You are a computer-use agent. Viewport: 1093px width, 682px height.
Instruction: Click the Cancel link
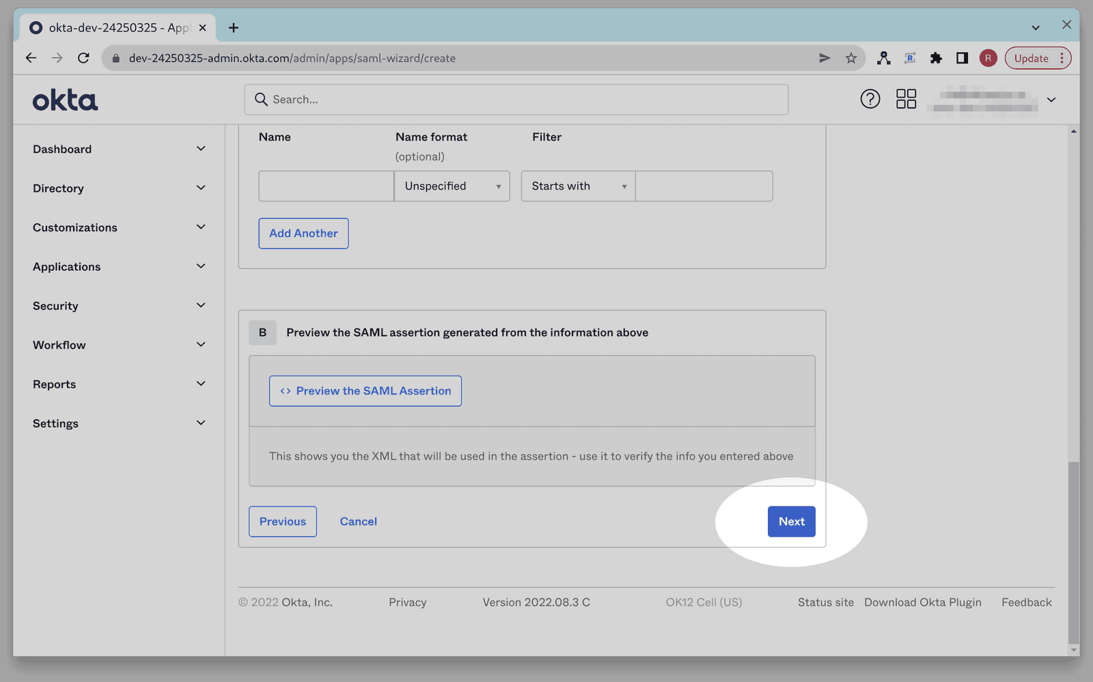[359, 522]
